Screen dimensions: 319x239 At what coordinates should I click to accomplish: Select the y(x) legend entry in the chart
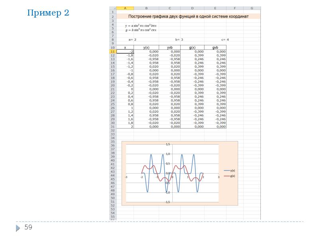pyautogui.click(x=230, y=170)
